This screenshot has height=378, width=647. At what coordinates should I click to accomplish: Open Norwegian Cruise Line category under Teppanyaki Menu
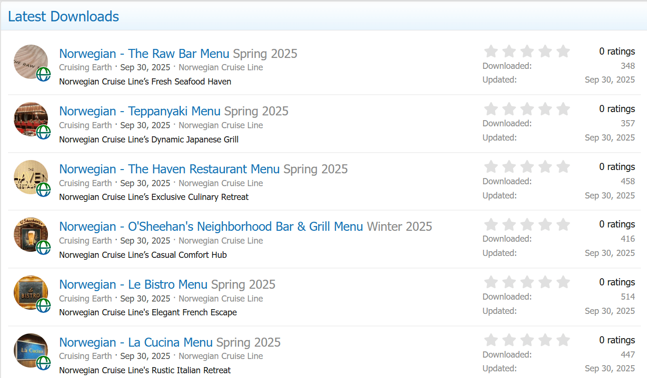(221, 125)
